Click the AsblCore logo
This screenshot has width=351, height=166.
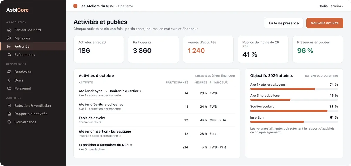(x=18, y=10)
